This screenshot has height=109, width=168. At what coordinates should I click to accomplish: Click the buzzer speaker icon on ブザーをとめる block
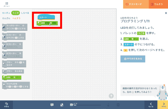tap(4, 71)
